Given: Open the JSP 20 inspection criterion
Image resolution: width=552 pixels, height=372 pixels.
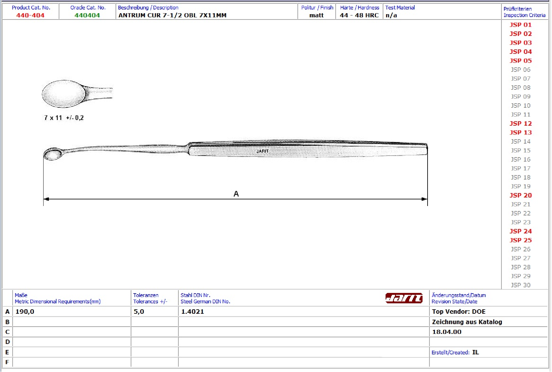Looking at the screenshot, I should pos(520,196).
